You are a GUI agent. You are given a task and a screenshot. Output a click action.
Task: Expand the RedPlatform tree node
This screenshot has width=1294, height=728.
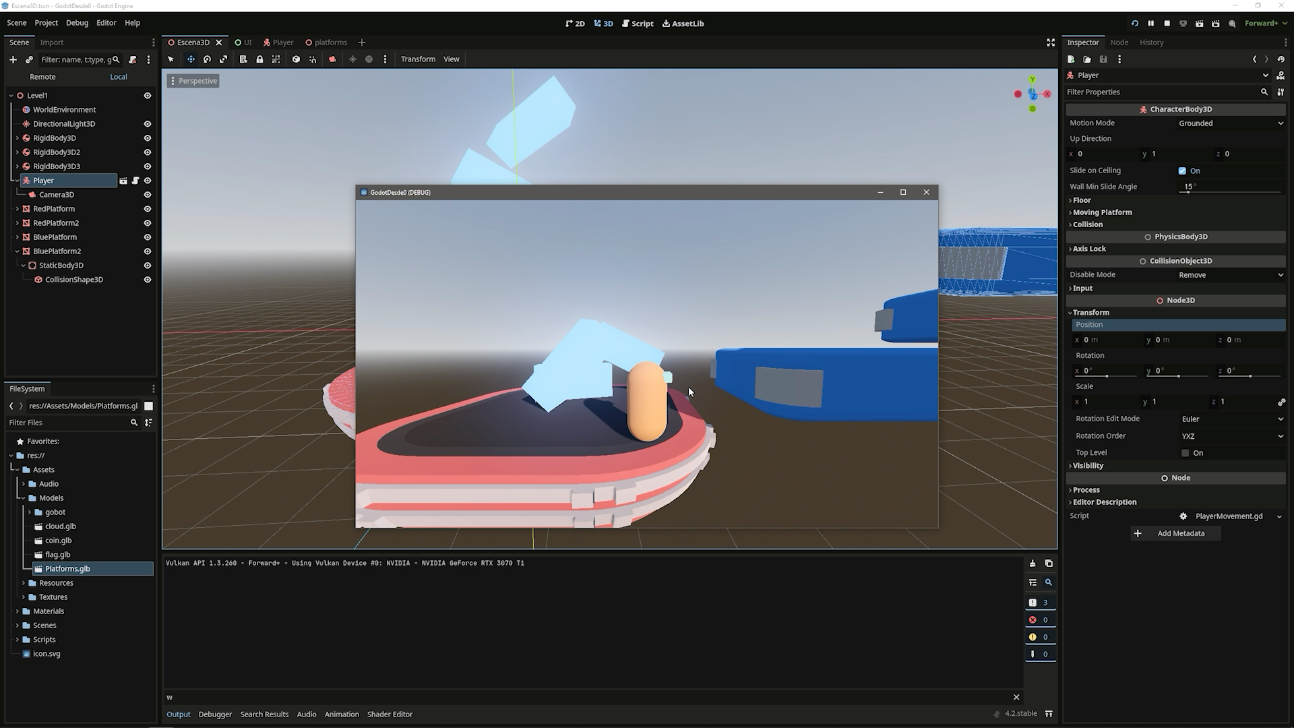(18, 209)
